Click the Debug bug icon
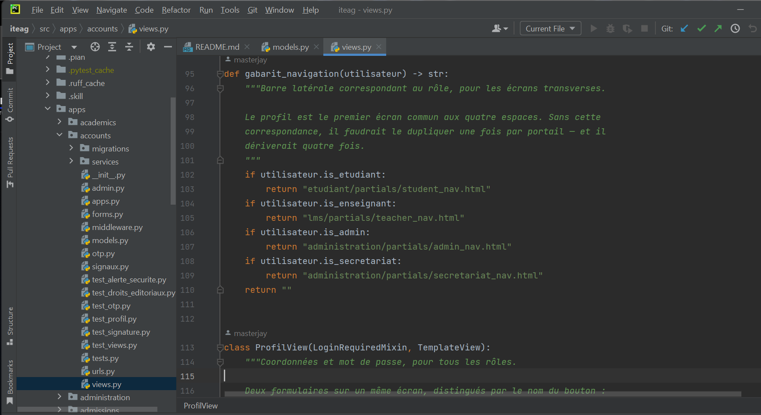 (x=610, y=28)
